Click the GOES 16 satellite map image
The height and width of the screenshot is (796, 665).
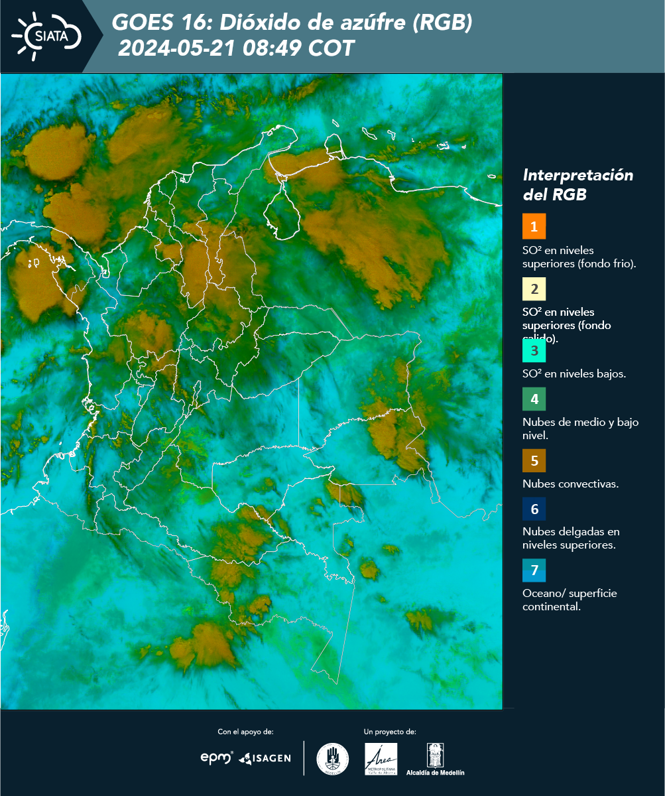251,391
